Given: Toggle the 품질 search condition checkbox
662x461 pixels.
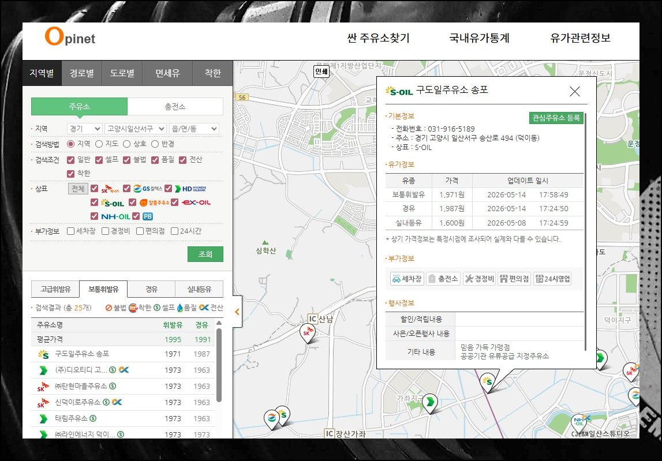Looking at the screenshot, I should (x=155, y=160).
